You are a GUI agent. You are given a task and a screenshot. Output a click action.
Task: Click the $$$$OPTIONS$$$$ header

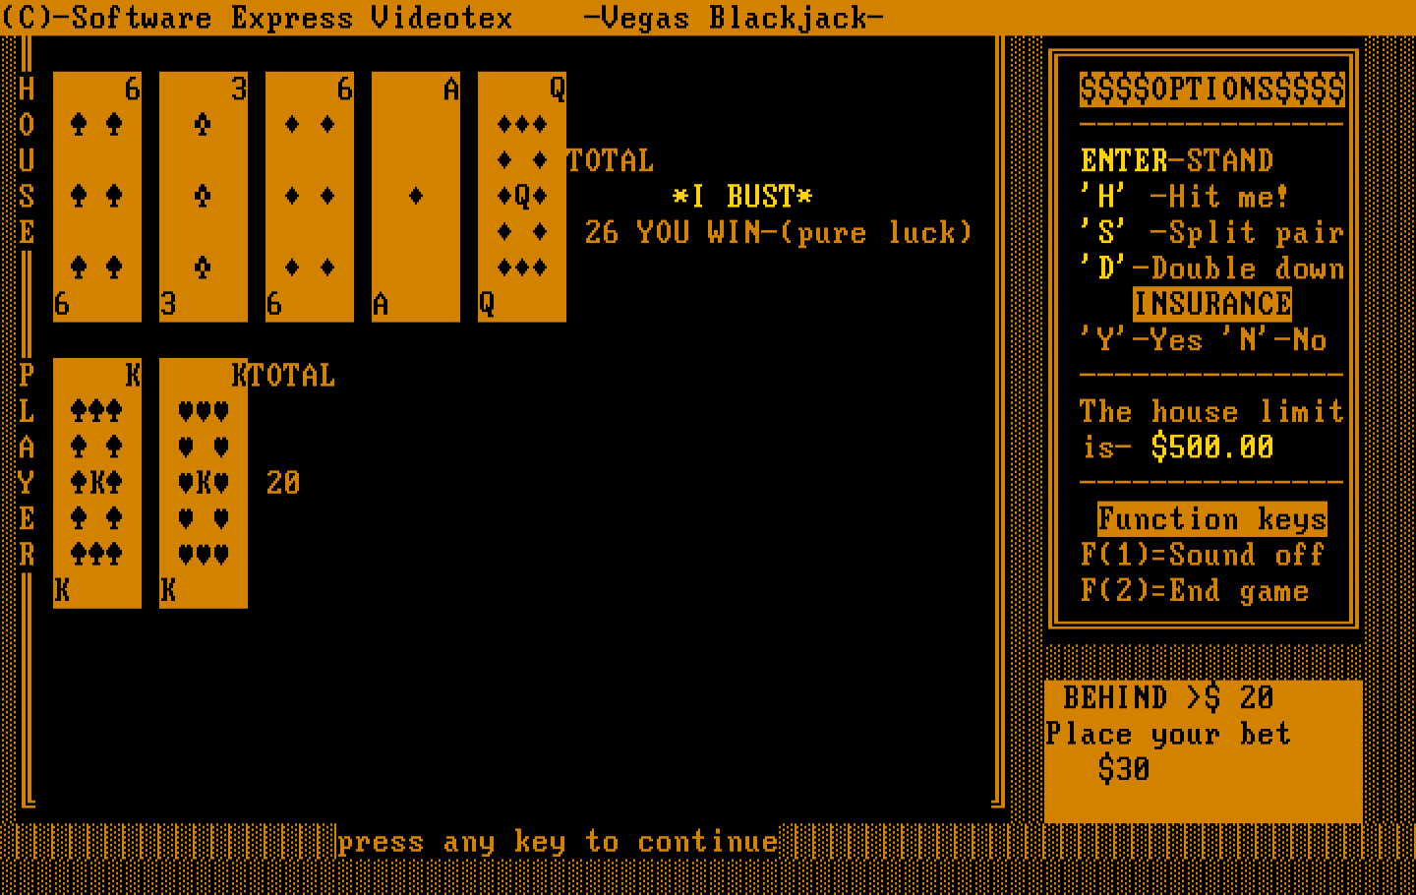[1212, 89]
